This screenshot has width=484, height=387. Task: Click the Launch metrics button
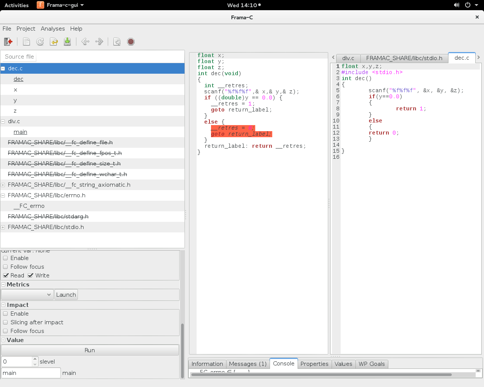(66, 295)
